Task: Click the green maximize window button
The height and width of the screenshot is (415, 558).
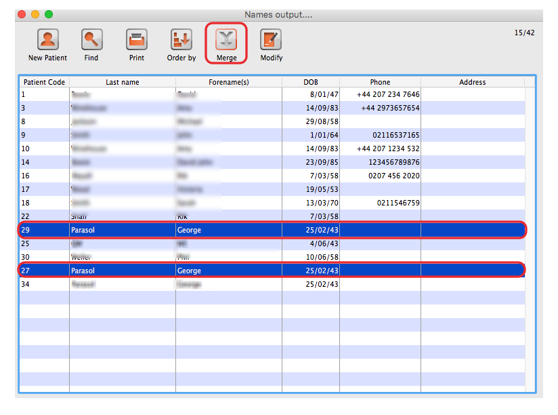Action: (x=48, y=14)
